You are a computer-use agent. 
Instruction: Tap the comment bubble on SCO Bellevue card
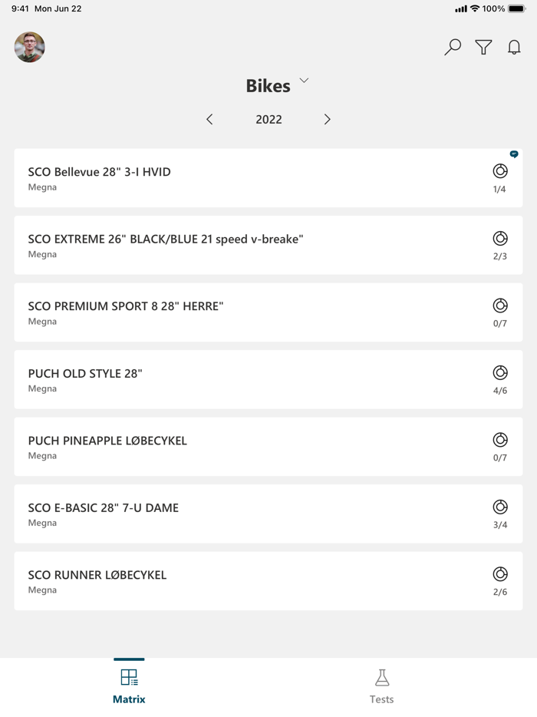click(514, 154)
